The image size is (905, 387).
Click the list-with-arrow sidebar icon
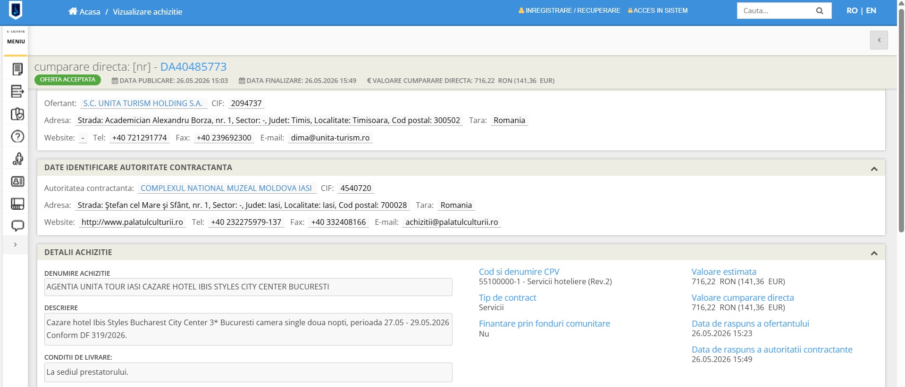(x=17, y=91)
